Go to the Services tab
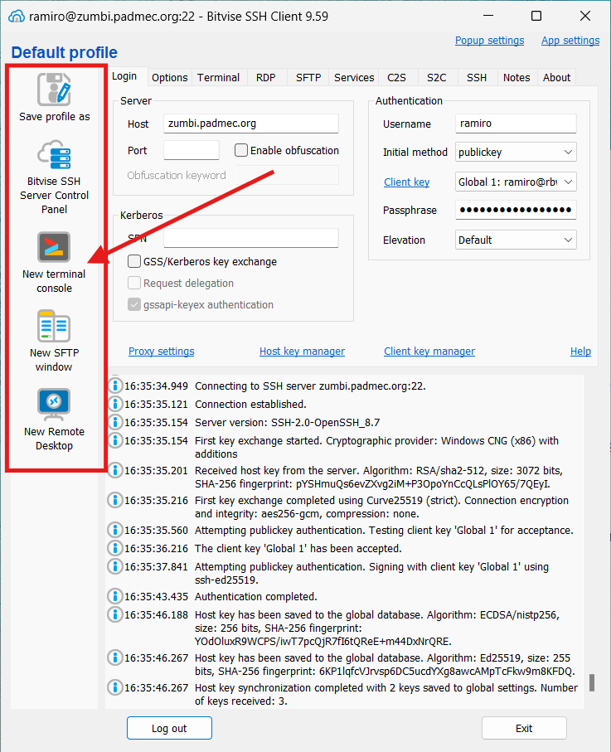This screenshot has width=611, height=752. 354,78
